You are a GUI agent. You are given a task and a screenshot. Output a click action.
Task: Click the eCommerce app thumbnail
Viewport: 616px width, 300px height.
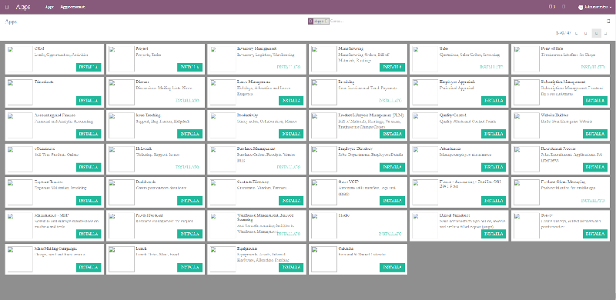tap(20, 159)
